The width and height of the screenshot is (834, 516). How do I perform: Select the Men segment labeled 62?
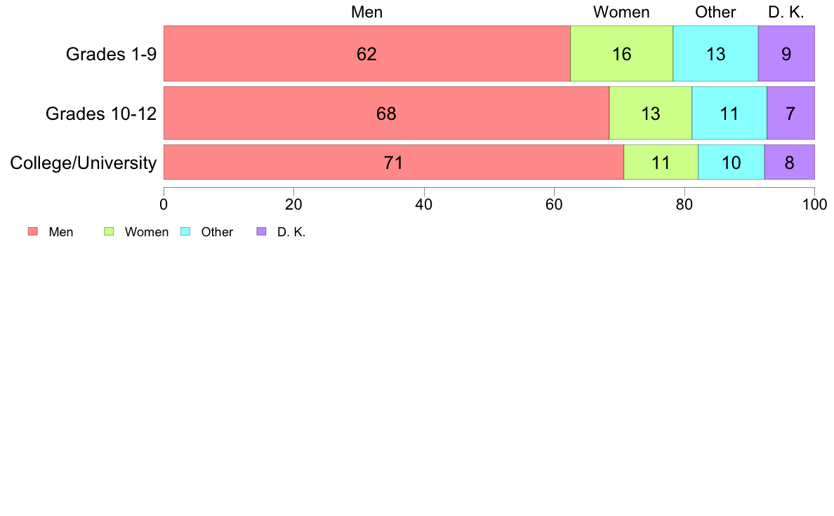[367, 53]
